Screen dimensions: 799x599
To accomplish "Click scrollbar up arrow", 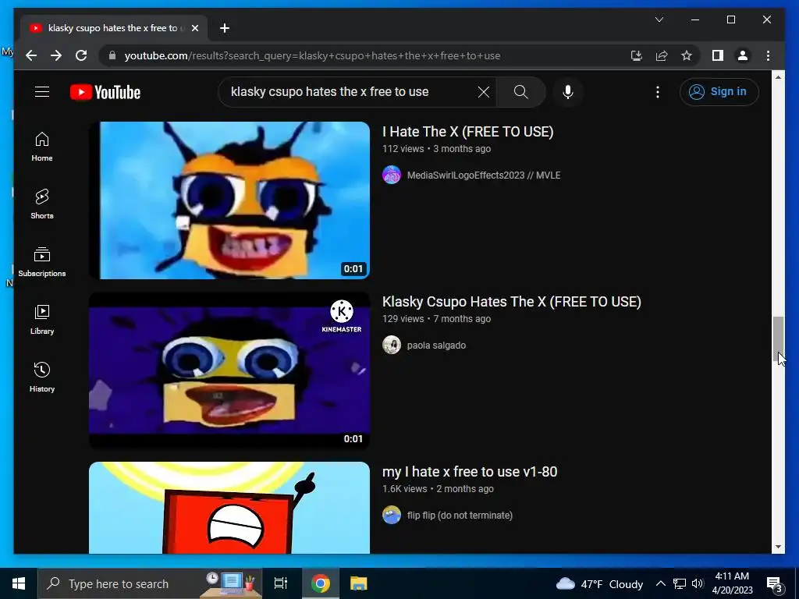I will [x=778, y=77].
